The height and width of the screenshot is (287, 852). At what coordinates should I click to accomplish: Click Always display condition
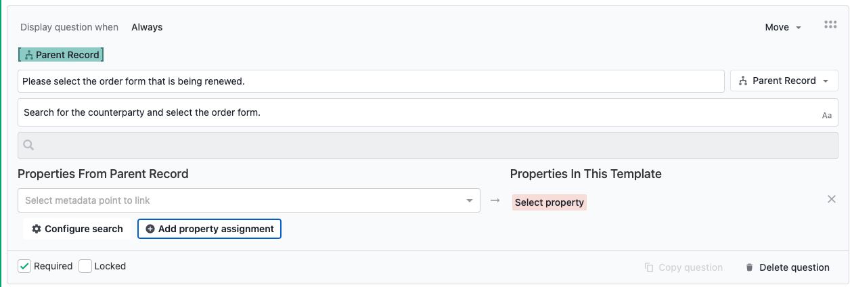(147, 27)
